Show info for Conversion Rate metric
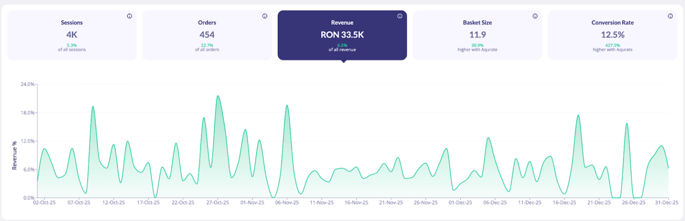685x221 pixels. tap(670, 16)
